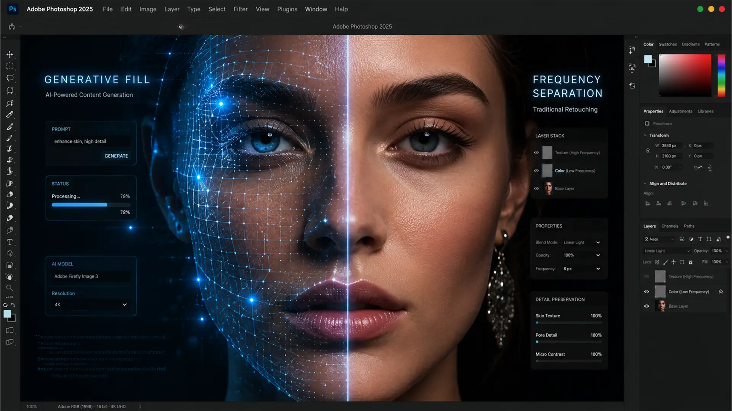
Task: Switch to the Swatches tab
Action: pyautogui.click(x=668, y=44)
